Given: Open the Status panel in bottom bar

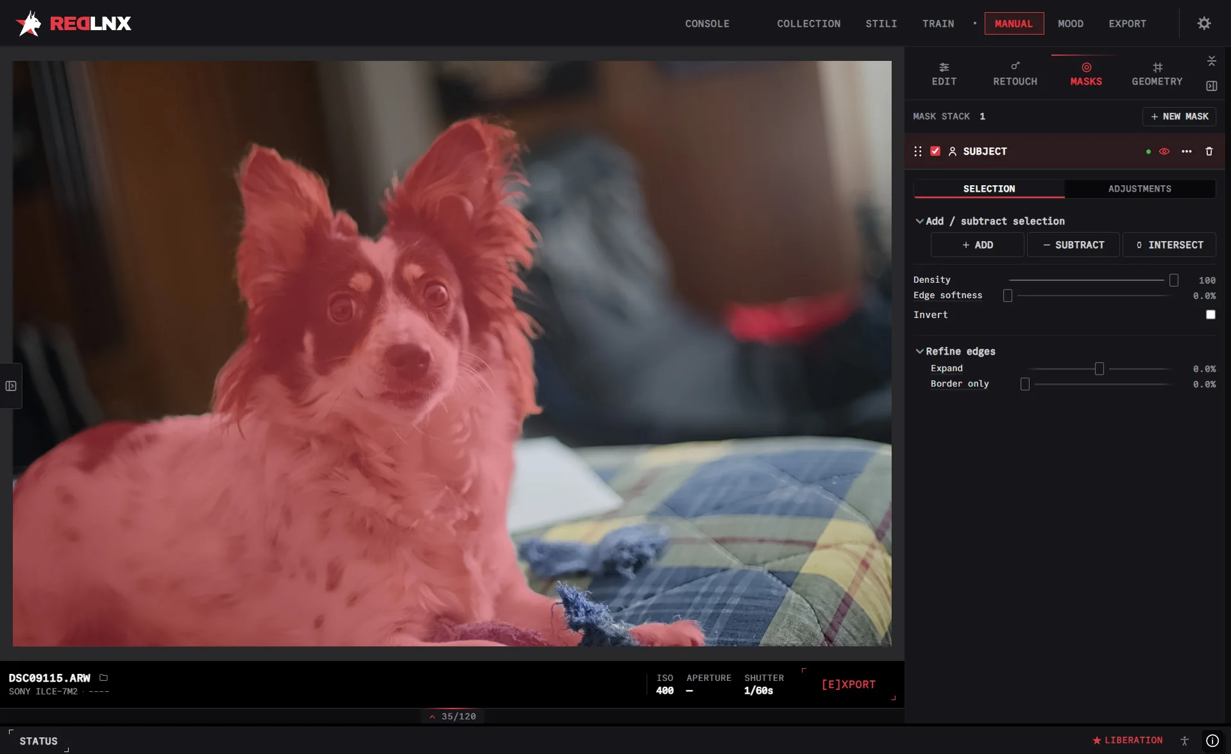Looking at the screenshot, I should pos(38,741).
